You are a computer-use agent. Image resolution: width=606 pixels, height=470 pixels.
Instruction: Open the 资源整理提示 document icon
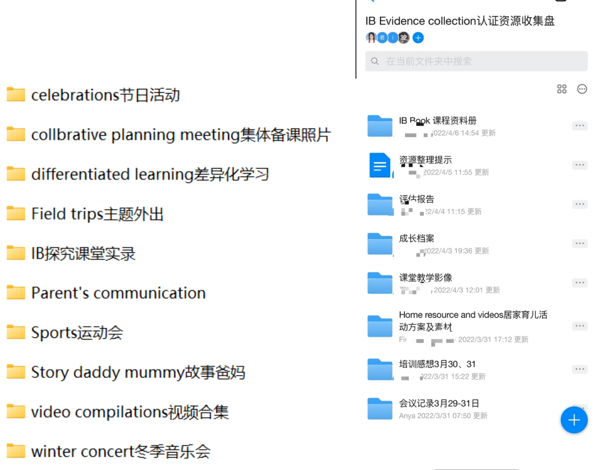pyautogui.click(x=380, y=166)
